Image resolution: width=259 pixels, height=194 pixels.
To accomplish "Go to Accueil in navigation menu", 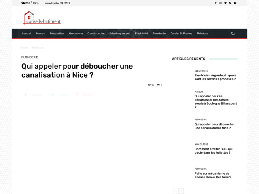I will click(x=26, y=34).
